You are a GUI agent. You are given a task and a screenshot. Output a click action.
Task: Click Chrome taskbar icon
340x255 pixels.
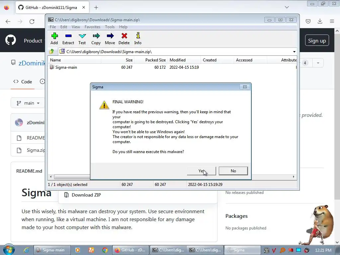[105, 250]
